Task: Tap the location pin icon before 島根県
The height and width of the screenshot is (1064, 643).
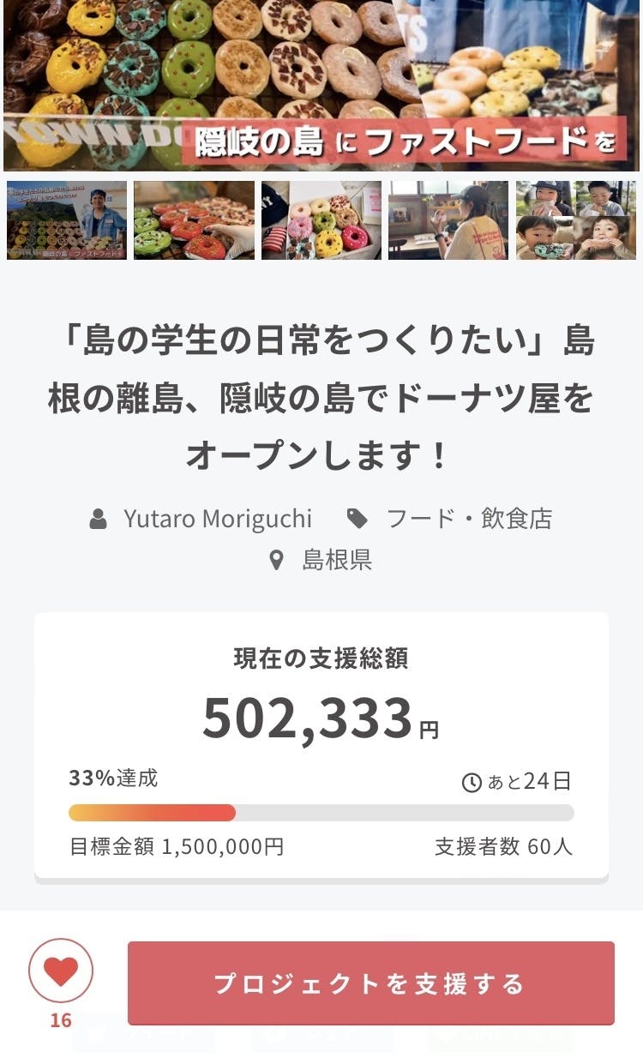Action: pos(276,561)
